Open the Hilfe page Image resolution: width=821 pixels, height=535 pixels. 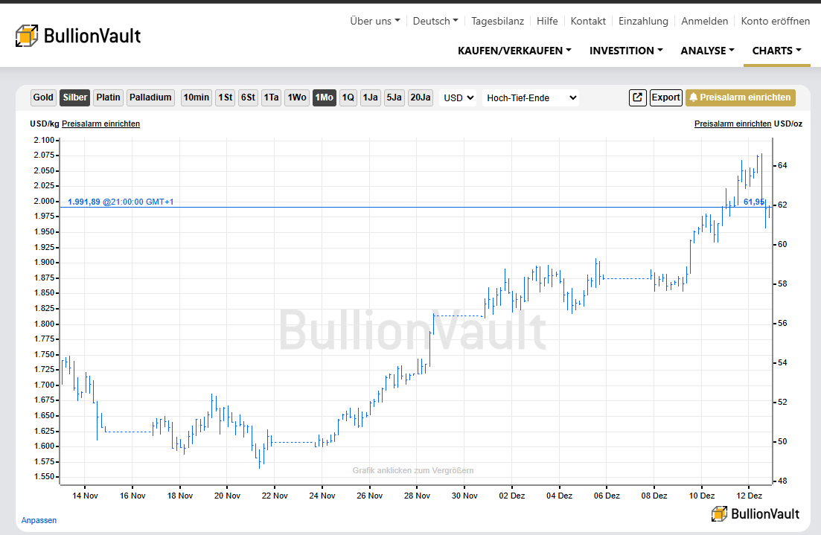[547, 21]
